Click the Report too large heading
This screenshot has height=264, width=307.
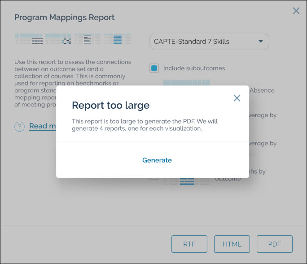pos(110,106)
